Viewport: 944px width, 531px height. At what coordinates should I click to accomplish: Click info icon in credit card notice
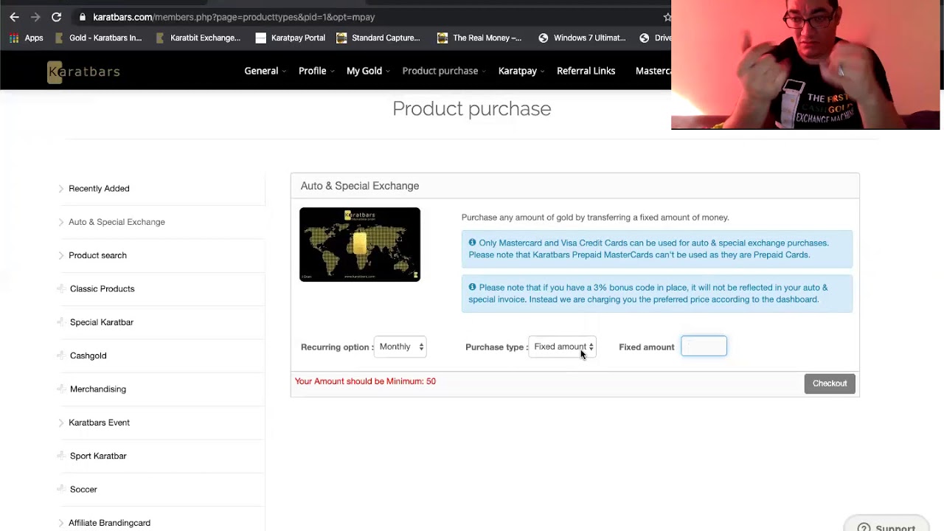click(x=472, y=242)
